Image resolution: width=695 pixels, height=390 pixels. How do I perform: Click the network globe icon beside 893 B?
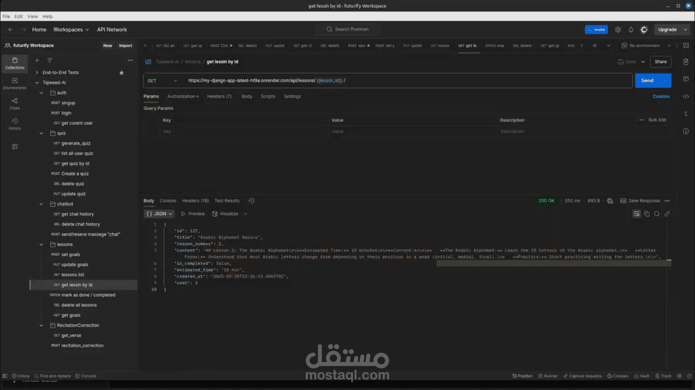[x=610, y=201]
